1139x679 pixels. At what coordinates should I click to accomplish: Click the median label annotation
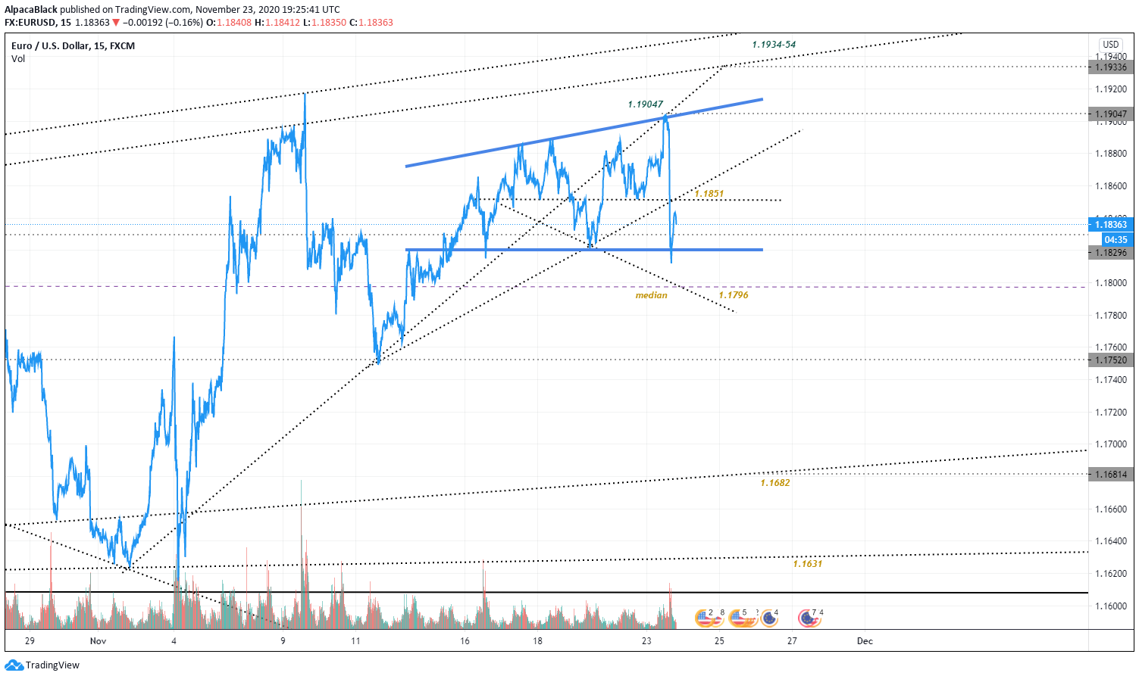[651, 295]
